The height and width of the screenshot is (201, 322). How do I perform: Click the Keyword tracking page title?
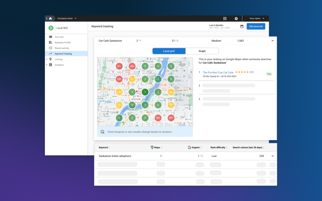[102, 26]
